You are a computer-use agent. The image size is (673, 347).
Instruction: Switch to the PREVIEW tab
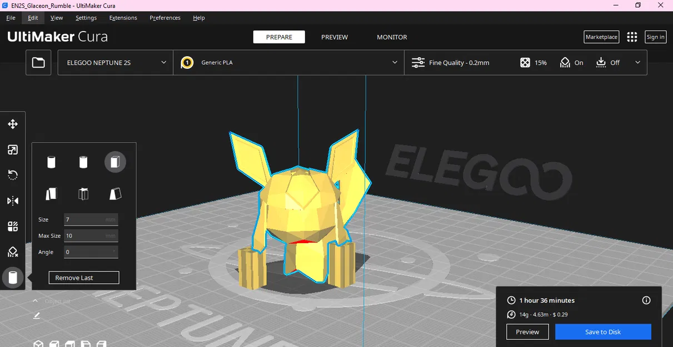(334, 37)
